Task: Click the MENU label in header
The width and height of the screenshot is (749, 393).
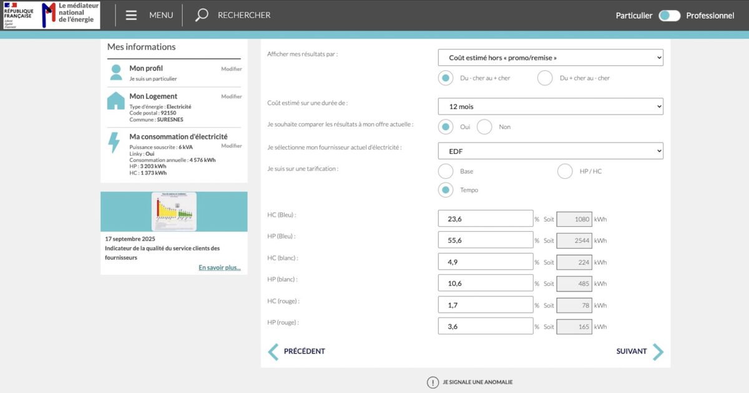Action: pyautogui.click(x=161, y=16)
